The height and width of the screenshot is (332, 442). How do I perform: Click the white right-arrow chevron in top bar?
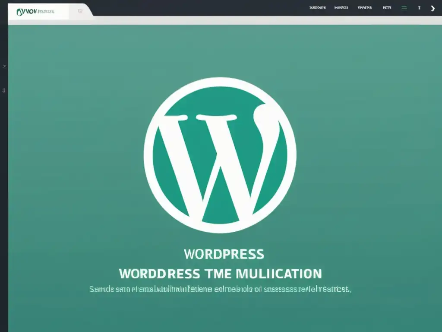click(433, 9)
